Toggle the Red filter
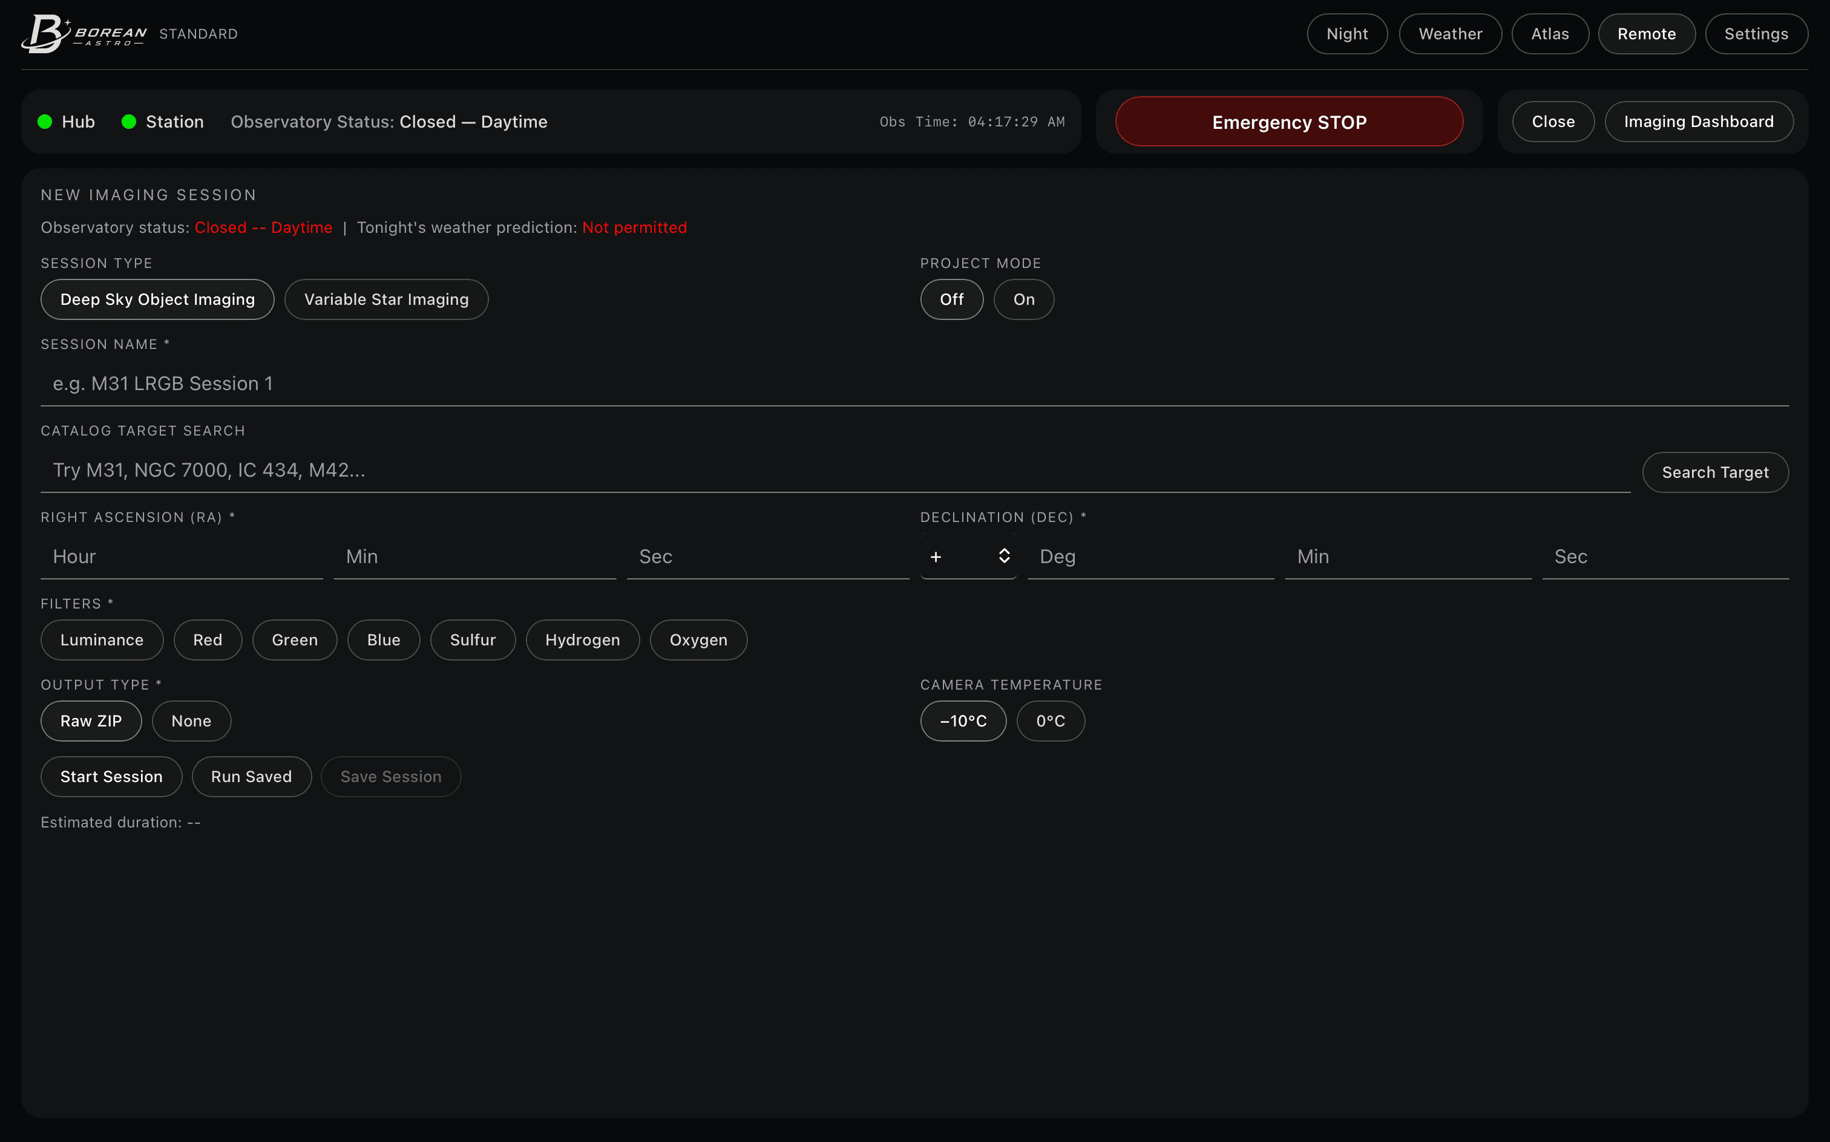The height and width of the screenshot is (1142, 1830). 207,641
